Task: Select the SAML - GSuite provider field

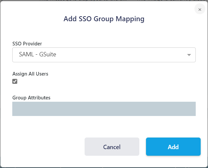Action: pyautogui.click(x=104, y=55)
